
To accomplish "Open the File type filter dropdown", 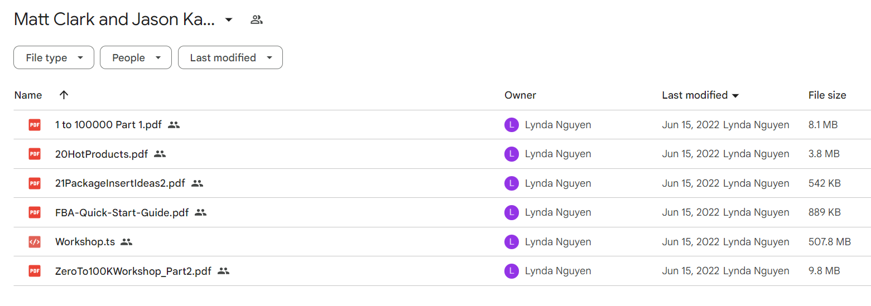I will (x=54, y=57).
